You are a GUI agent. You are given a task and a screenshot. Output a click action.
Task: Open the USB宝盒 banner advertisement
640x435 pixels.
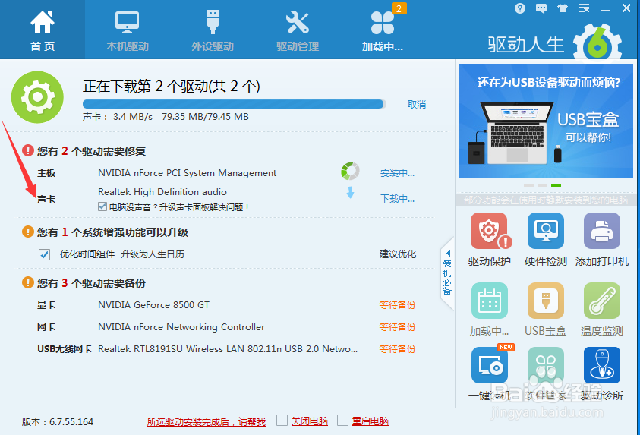[546, 121]
